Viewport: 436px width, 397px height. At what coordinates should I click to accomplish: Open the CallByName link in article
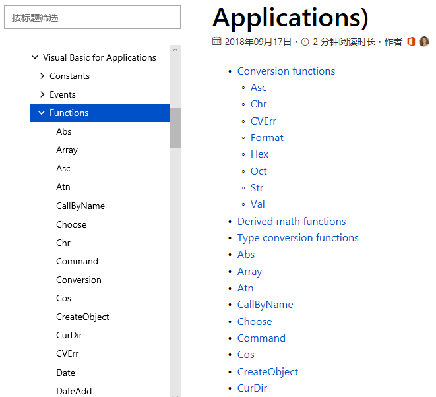tap(265, 305)
